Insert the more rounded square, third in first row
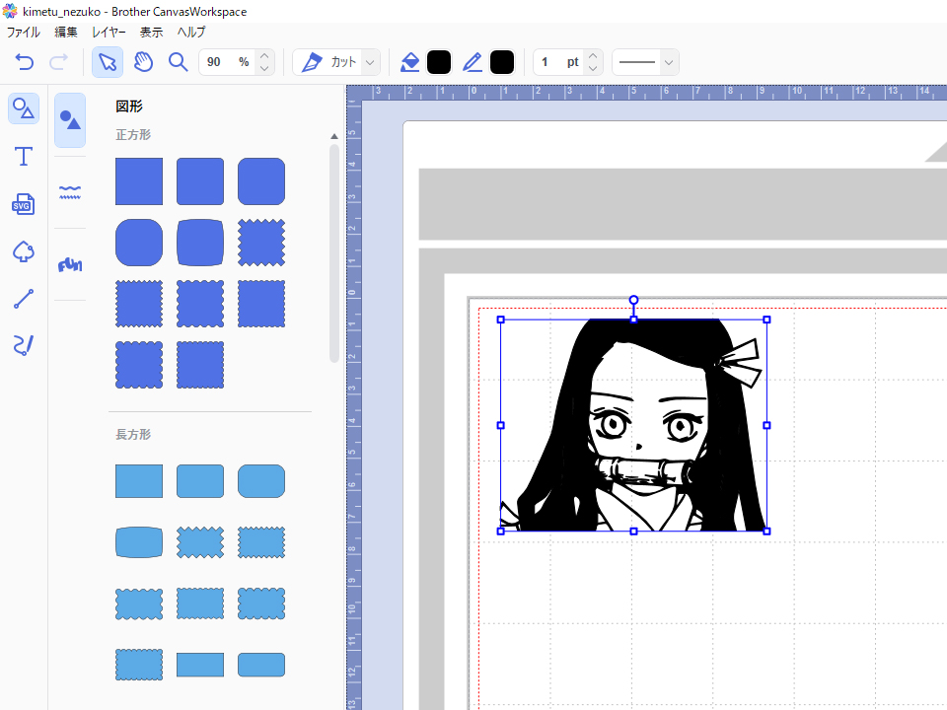This screenshot has width=947, height=710. point(260,181)
